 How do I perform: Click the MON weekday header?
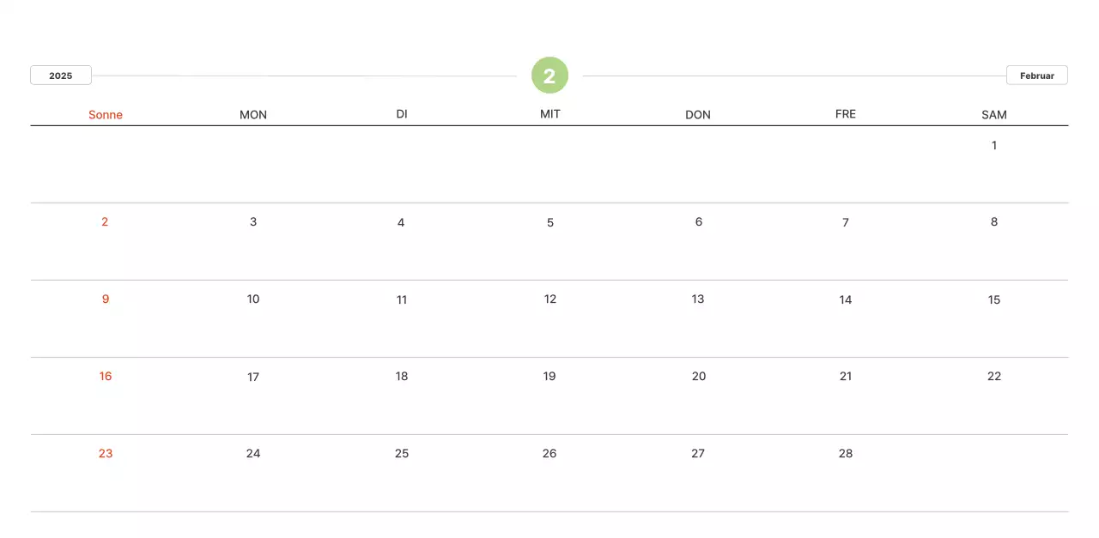(x=253, y=115)
